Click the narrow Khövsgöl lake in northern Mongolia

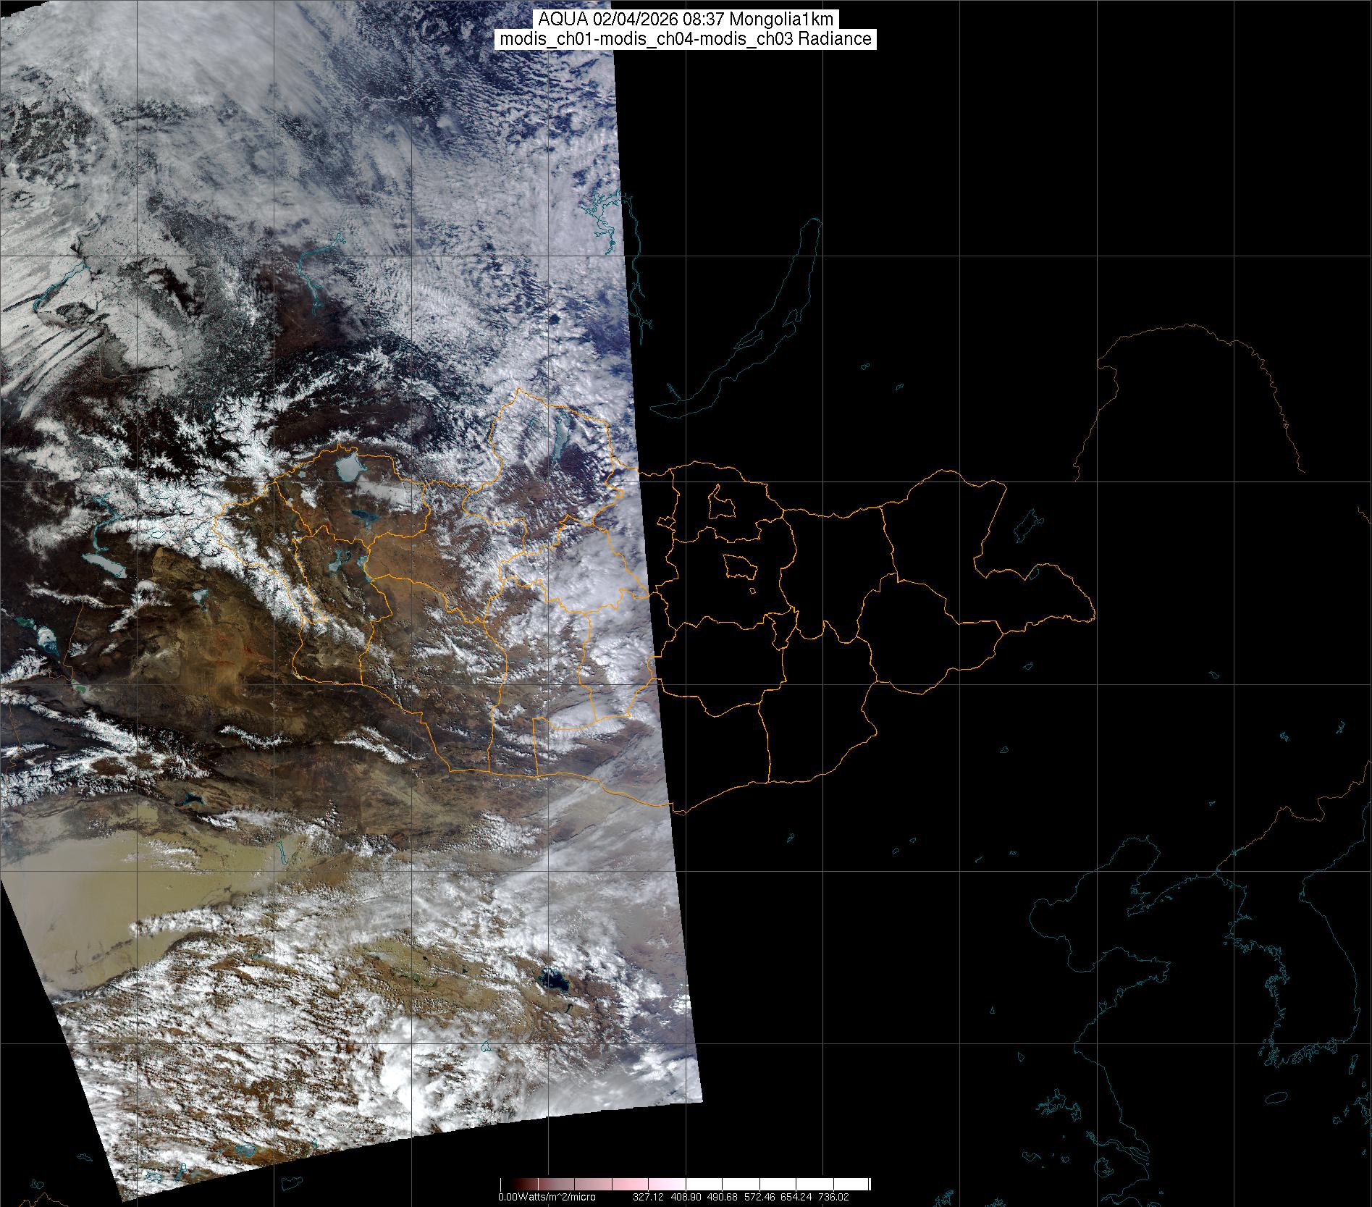pyautogui.click(x=560, y=437)
